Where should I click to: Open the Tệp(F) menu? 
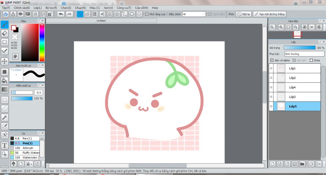click(x=6, y=8)
